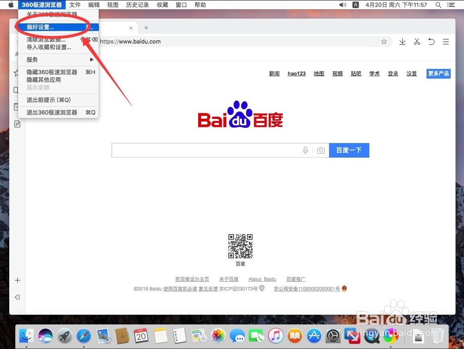The image size is (464, 349).
Task: Open Photos icon in Dock
Action: pyautogui.click(x=218, y=336)
